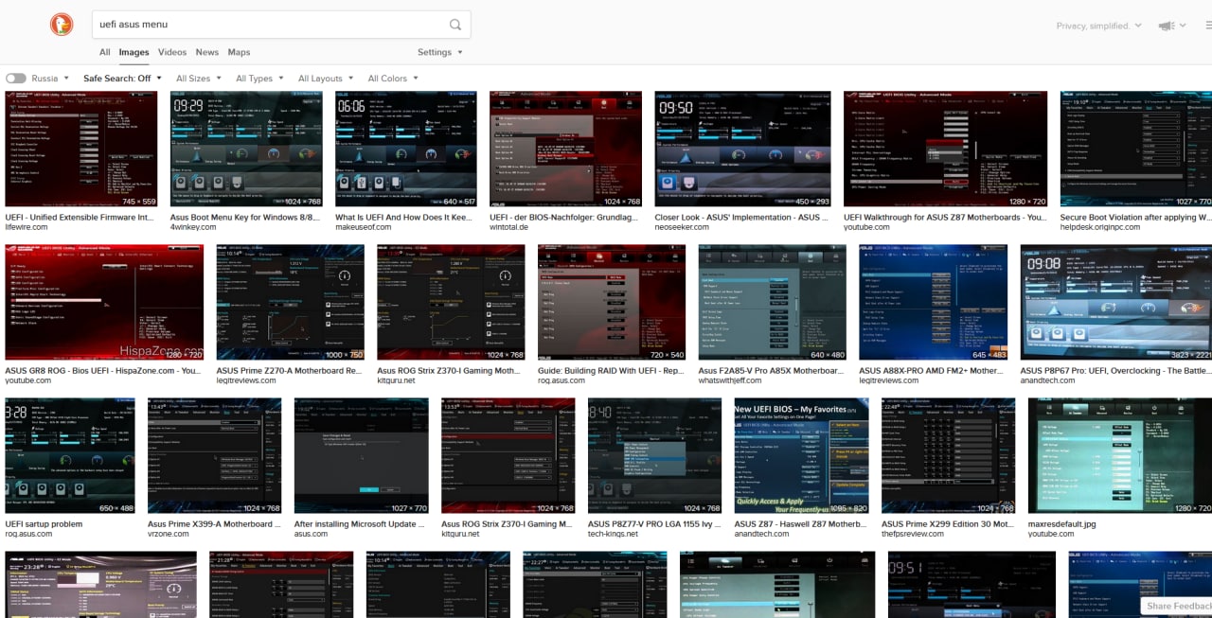Click the Share Feedback button

(1178, 606)
